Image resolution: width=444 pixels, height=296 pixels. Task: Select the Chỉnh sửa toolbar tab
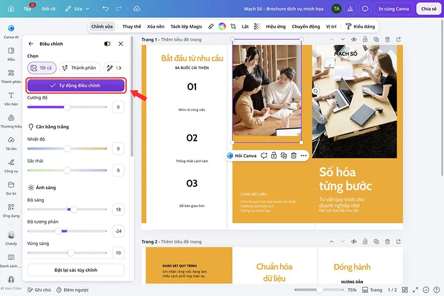click(102, 27)
